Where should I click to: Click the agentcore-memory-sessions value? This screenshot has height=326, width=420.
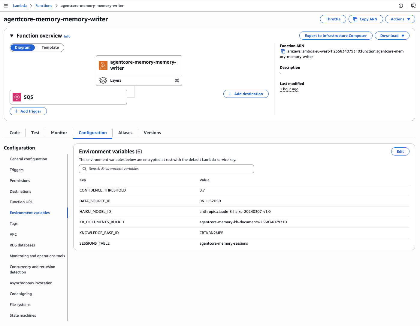coord(224,243)
